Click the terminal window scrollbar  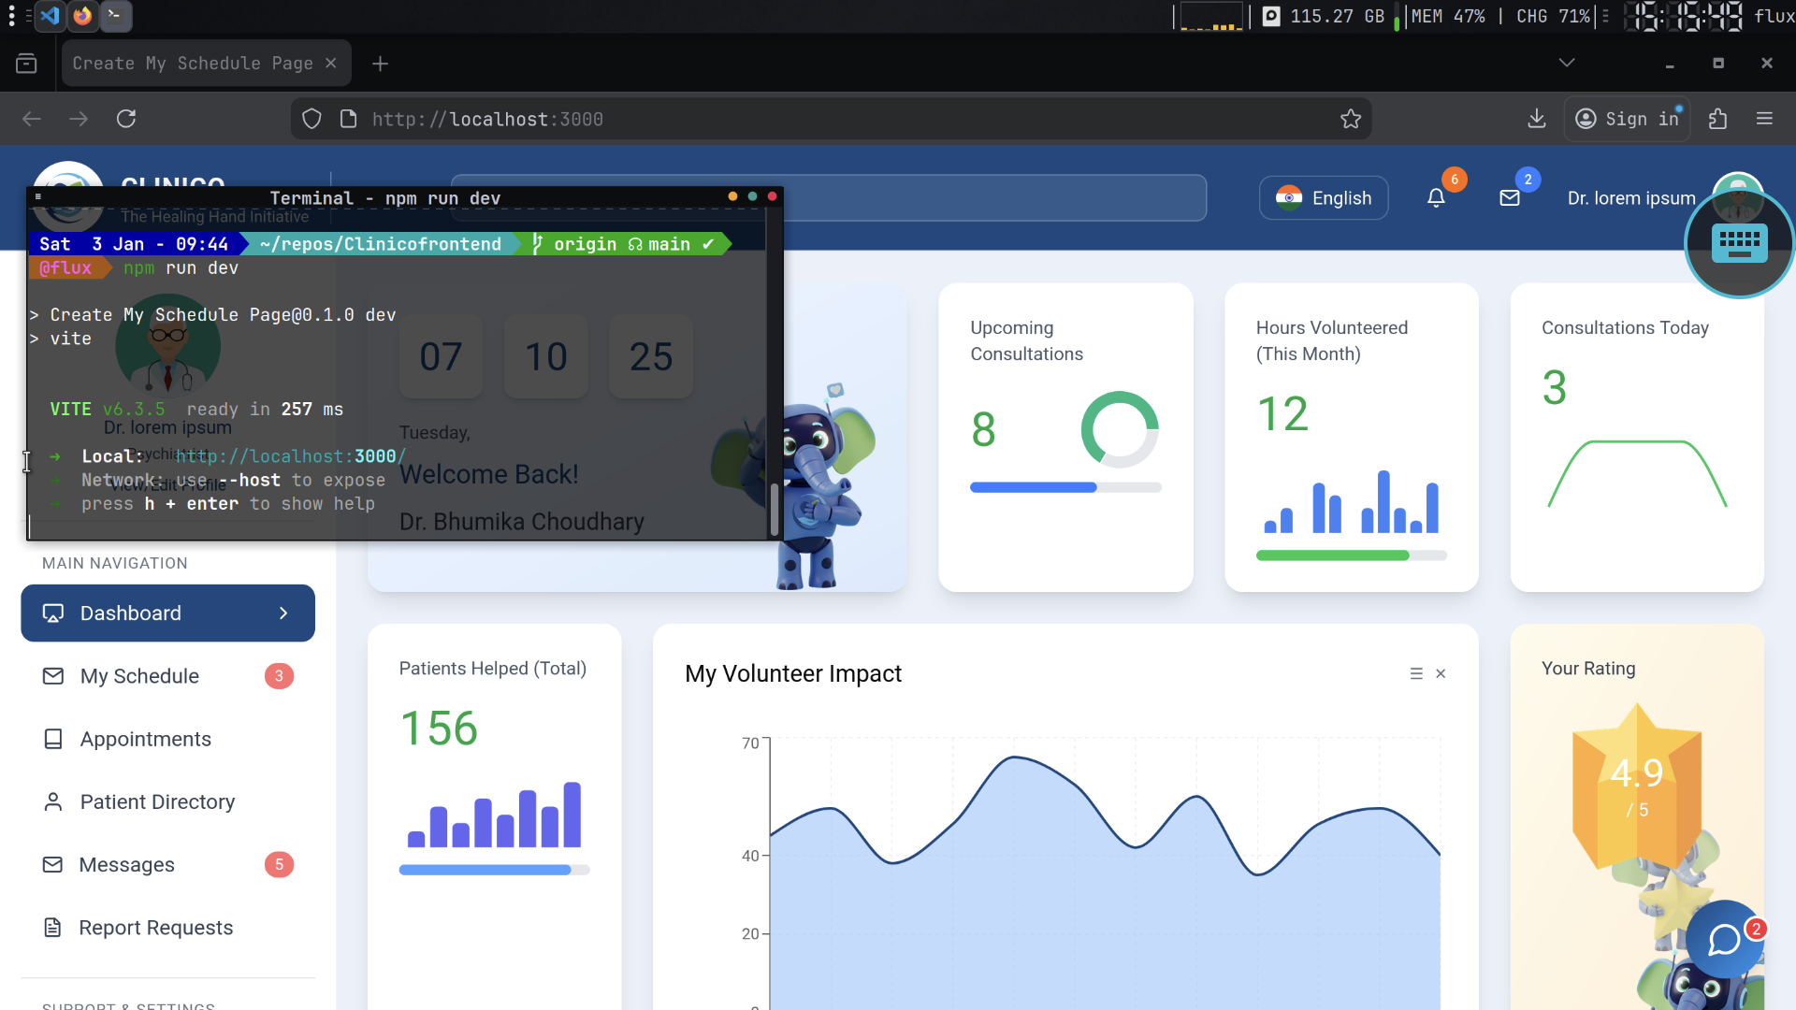pyautogui.click(x=774, y=509)
